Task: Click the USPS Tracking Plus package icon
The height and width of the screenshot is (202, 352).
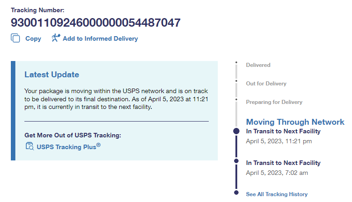Action: tap(30, 146)
